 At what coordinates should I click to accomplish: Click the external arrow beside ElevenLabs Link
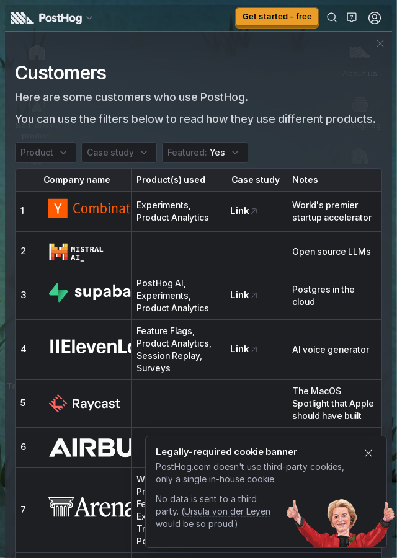[254, 349]
